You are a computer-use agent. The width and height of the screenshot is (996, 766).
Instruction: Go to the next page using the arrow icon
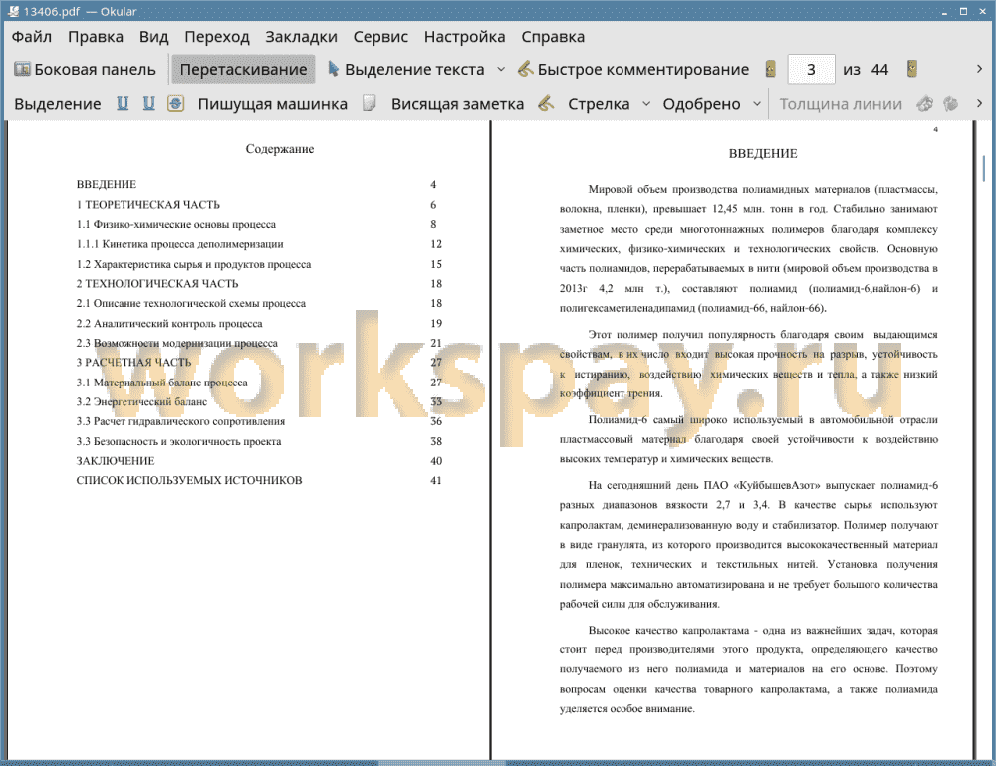tap(912, 69)
